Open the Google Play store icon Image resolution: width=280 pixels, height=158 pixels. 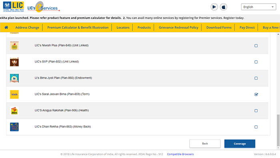214,7
